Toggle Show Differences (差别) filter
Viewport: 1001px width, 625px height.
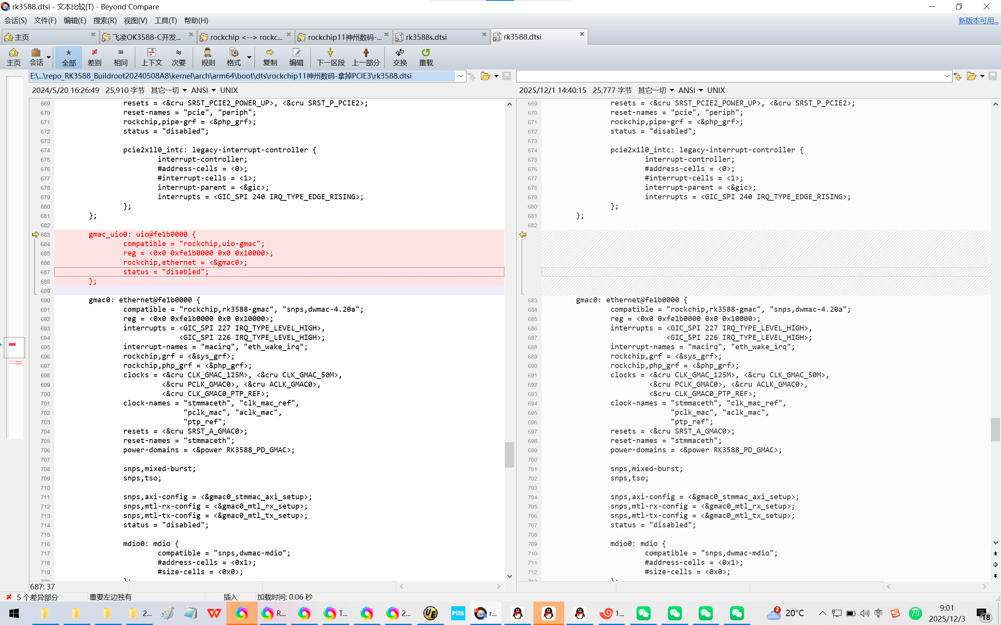click(x=94, y=57)
